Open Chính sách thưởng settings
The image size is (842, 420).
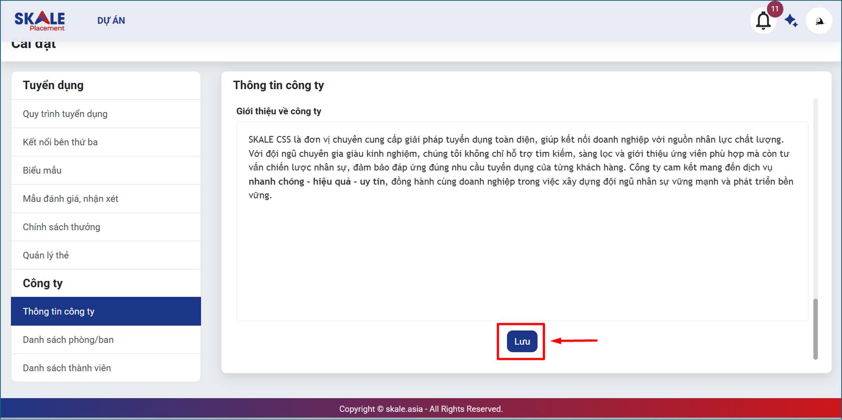(x=61, y=227)
